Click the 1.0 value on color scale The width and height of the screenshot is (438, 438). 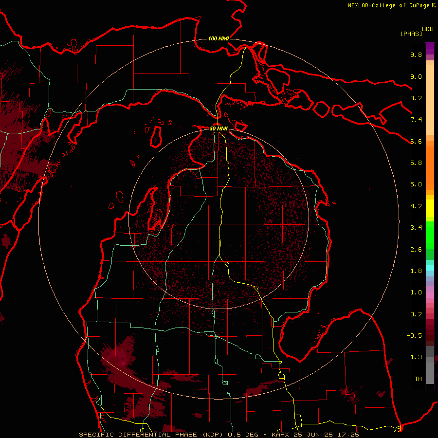click(416, 292)
